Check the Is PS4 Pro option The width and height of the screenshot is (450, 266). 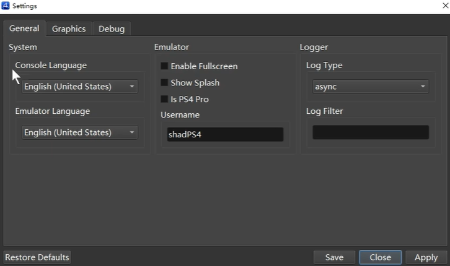(x=164, y=99)
